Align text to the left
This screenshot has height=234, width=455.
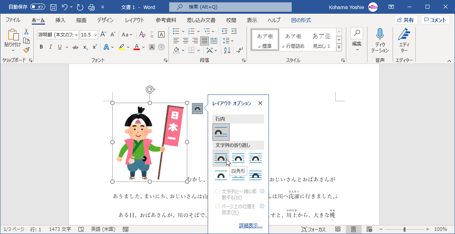coord(176,40)
